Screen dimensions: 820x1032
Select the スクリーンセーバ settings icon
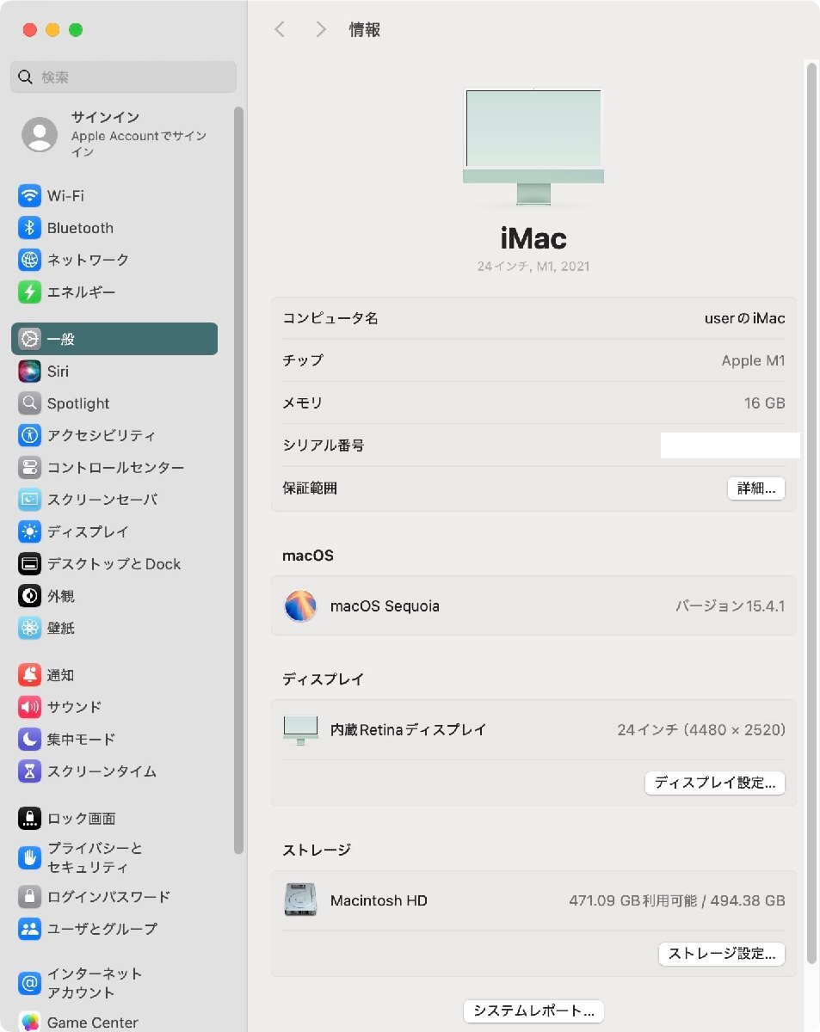pos(29,499)
